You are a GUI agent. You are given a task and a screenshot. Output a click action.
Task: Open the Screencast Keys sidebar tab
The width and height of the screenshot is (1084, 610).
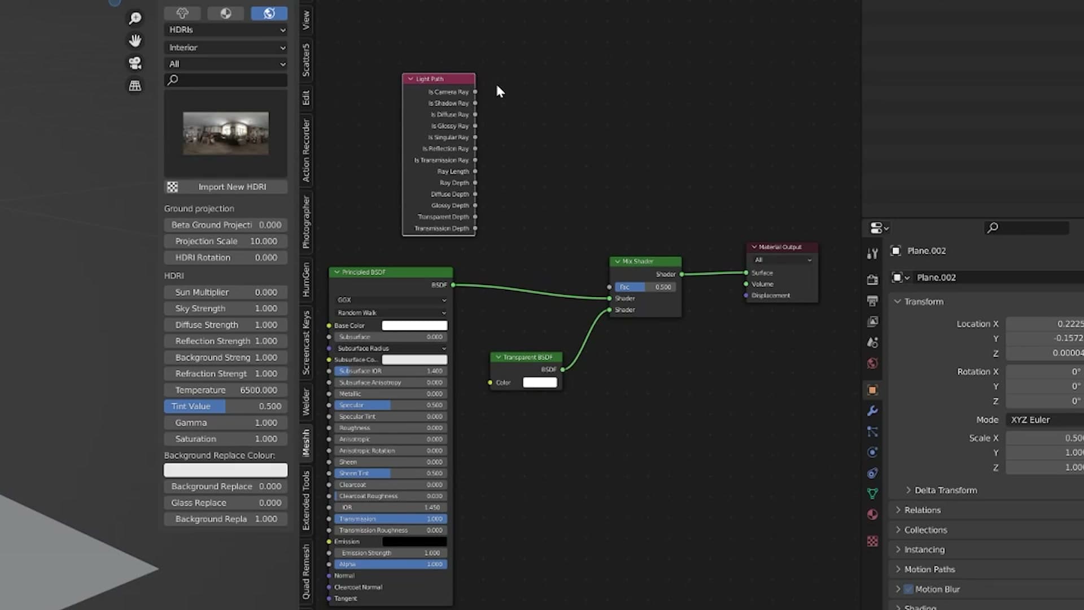click(x=306, y=342)
